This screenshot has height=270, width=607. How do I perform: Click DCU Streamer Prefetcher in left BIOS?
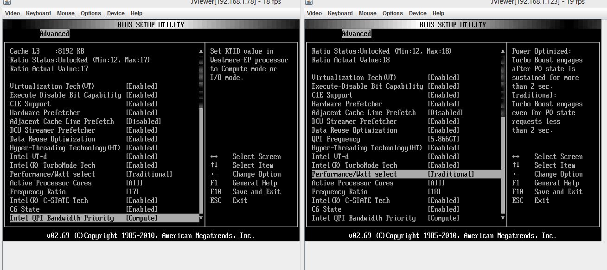(x=52, y=130)
